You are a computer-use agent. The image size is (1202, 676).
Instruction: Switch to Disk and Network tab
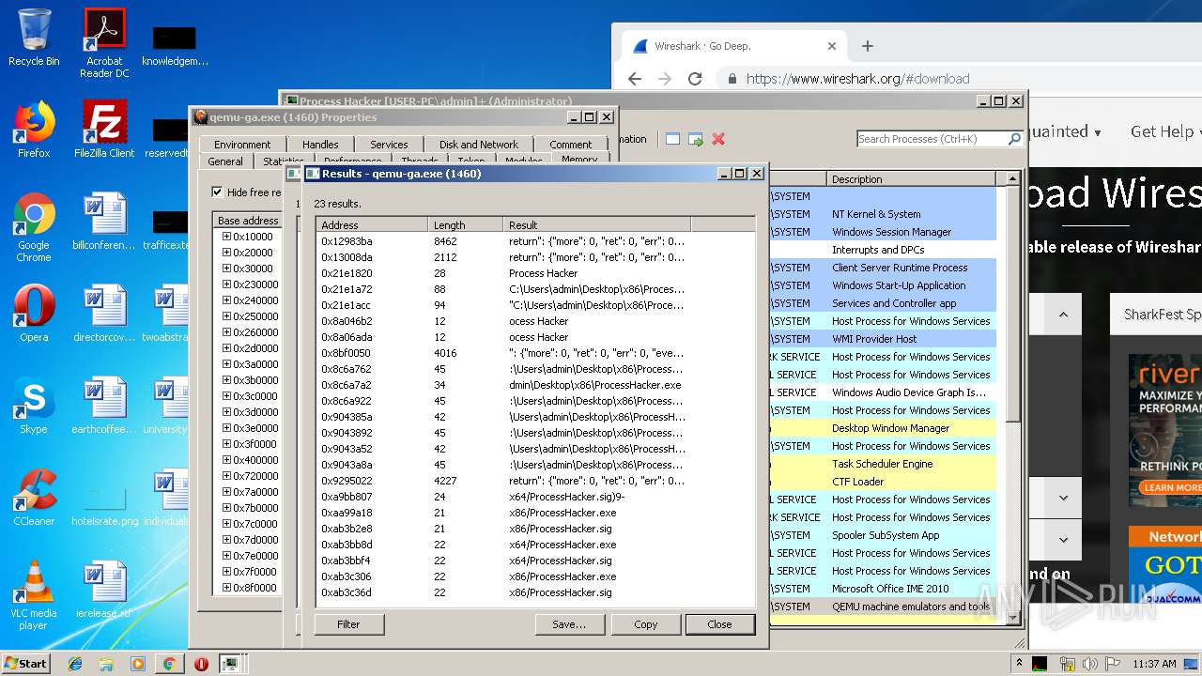click(478, 145)
